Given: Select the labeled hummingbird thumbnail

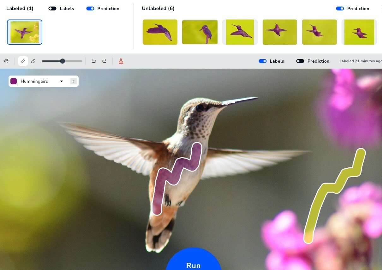Looking at the screenshot, I should pos(25,32).
